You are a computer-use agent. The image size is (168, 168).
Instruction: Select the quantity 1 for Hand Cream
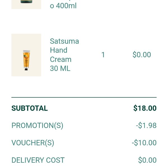[x=103, y=55]
